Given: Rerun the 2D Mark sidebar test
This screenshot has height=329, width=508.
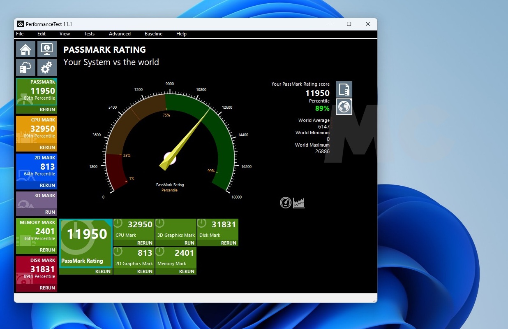Looking at the screenshot, I should 47,185.
